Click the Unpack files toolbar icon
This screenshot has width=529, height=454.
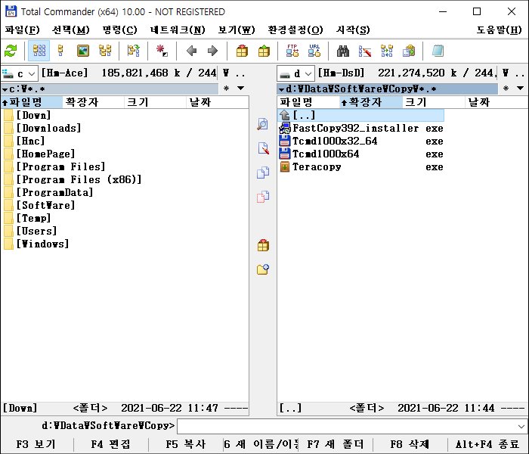[x=264, y=51]
